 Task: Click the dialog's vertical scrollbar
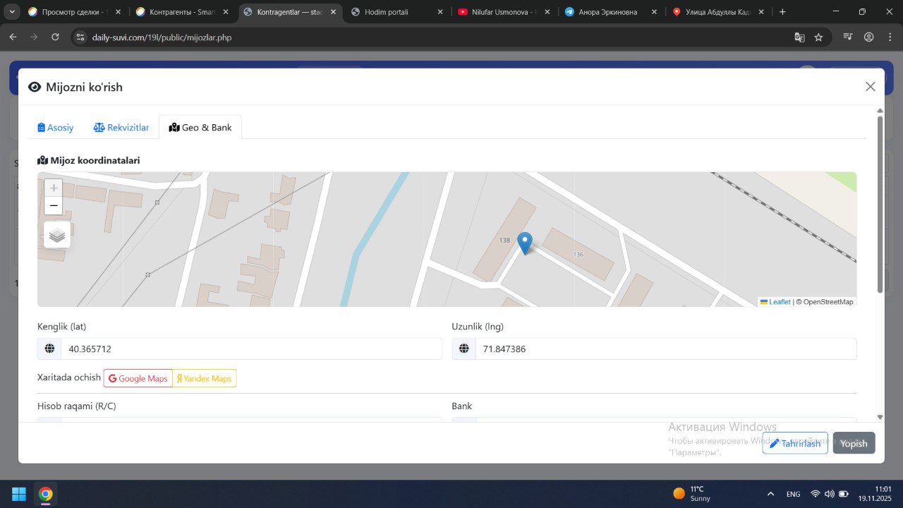click(880, 205)
